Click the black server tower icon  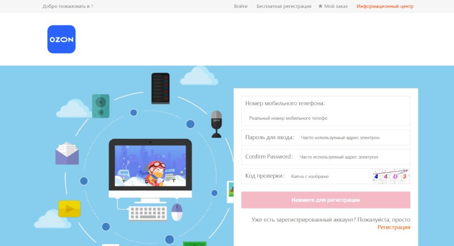click(161, 89)
